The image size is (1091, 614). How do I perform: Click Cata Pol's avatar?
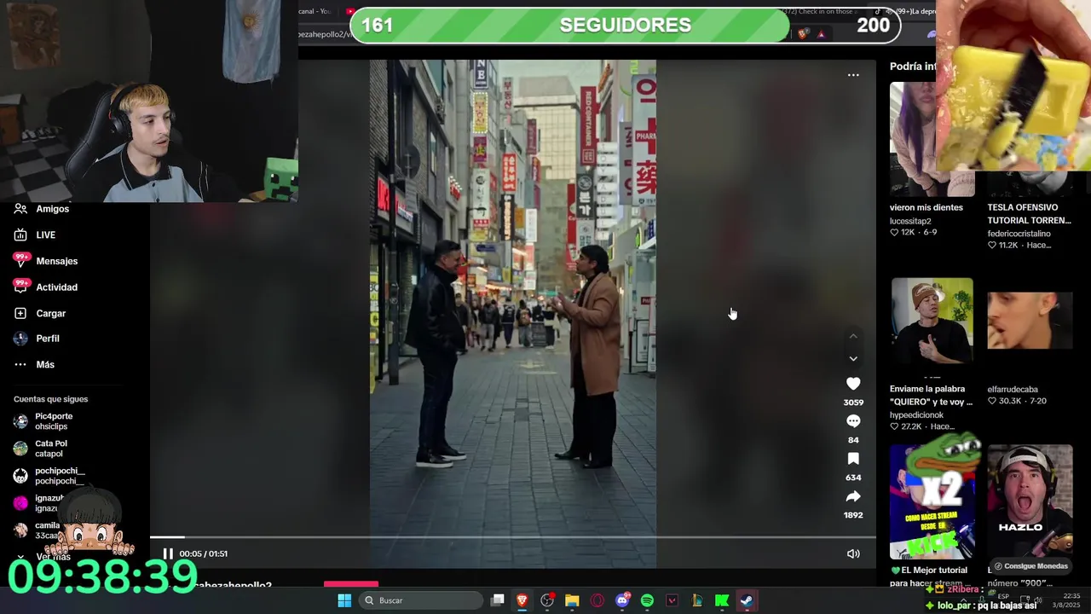20,449
